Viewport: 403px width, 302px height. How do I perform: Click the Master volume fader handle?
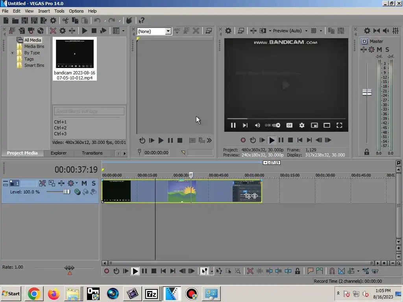[367, 92]
